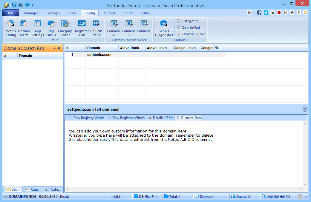
Task: Switch to the Output ribbon tab
Action: (109, 13)
